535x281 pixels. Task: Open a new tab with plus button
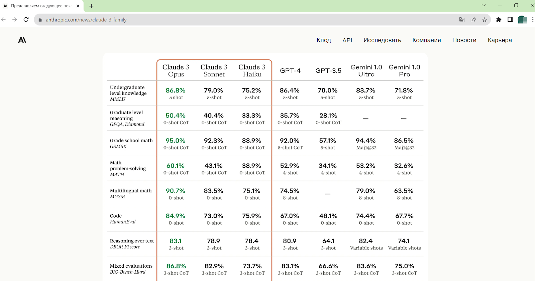tap(91, 6)
